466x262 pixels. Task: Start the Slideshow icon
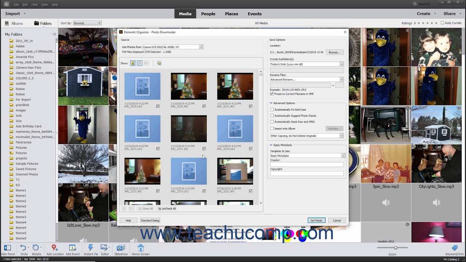pyautogui.click(x=121, y=248)
